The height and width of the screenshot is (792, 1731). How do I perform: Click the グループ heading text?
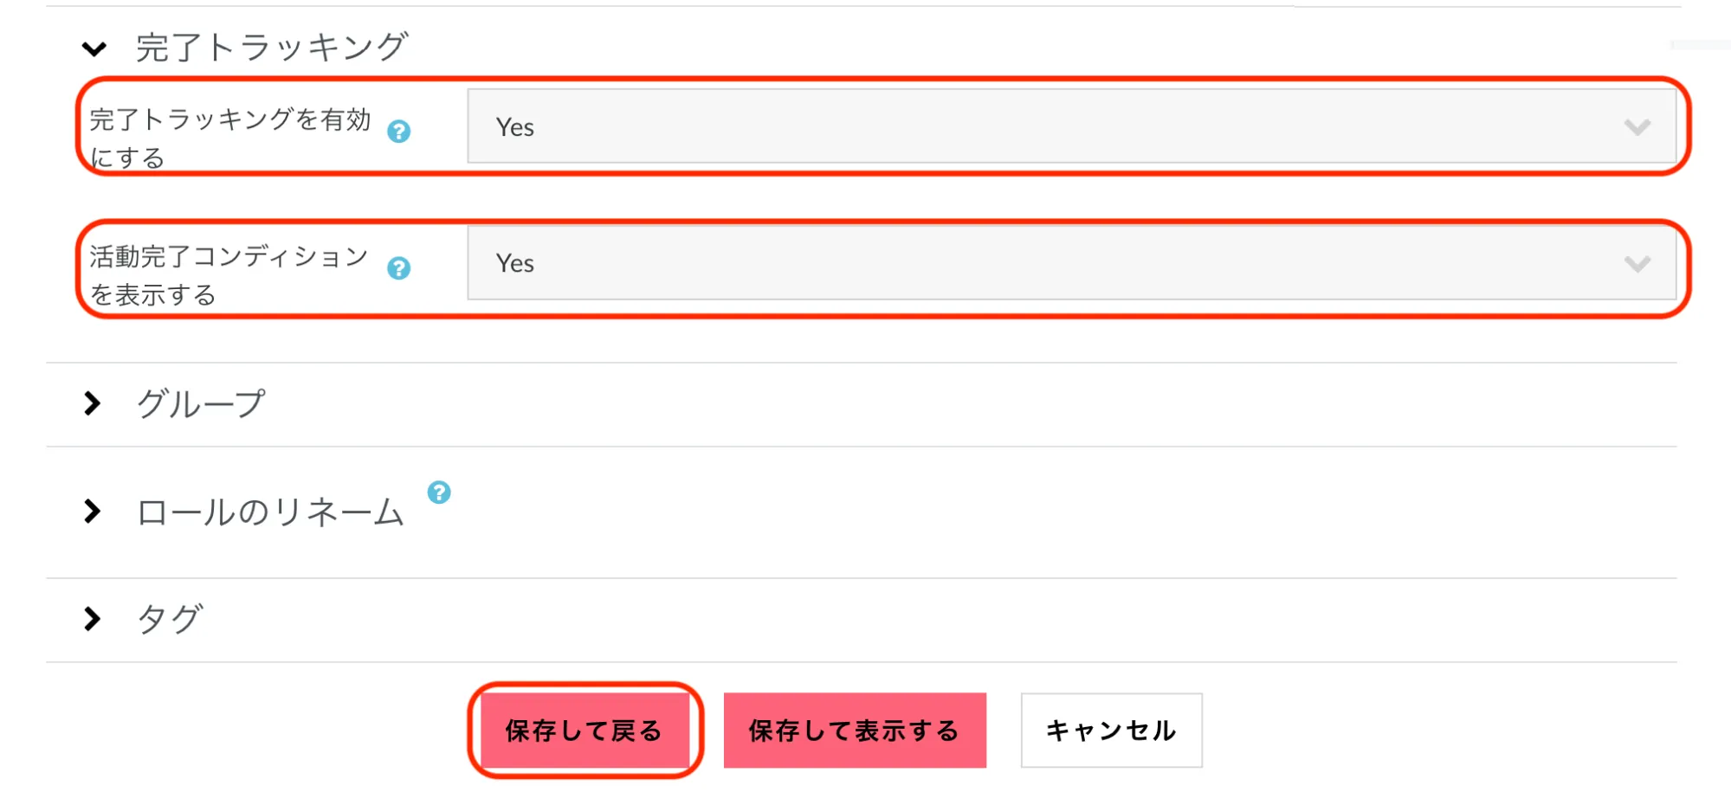pos(201,404)
